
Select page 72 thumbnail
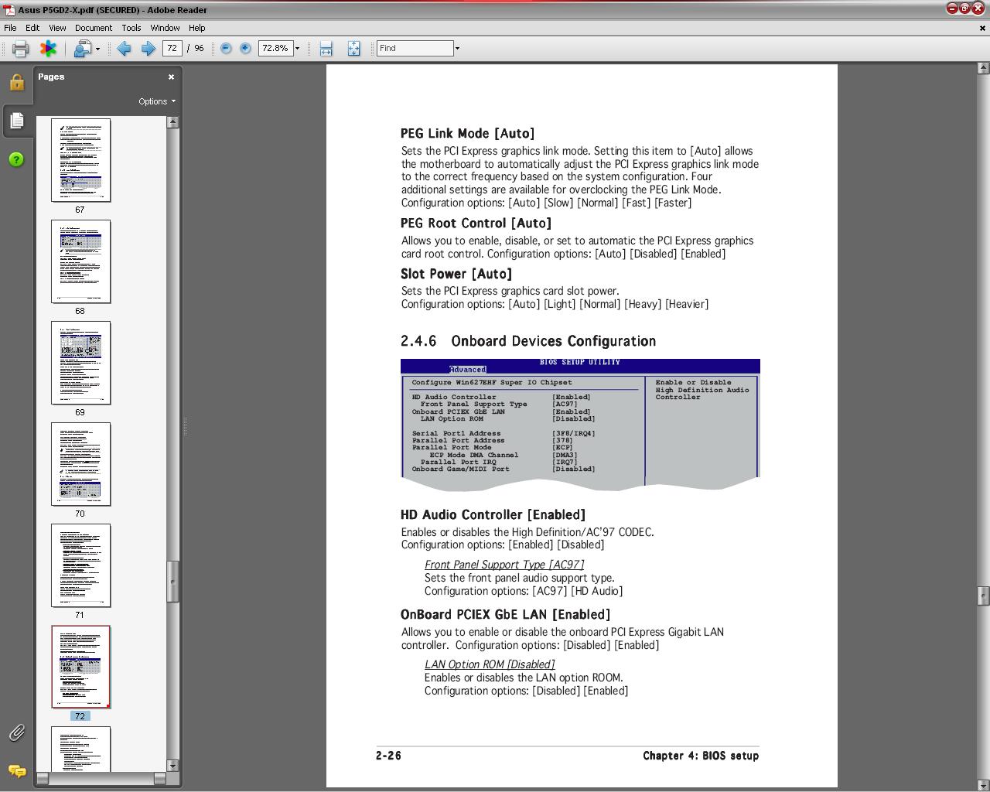(80, 667)
